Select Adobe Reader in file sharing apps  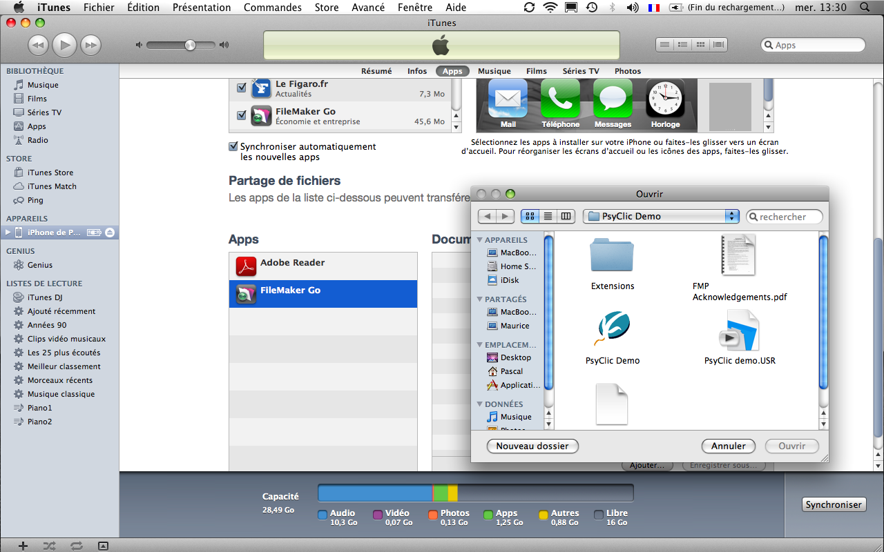(323, 266)
